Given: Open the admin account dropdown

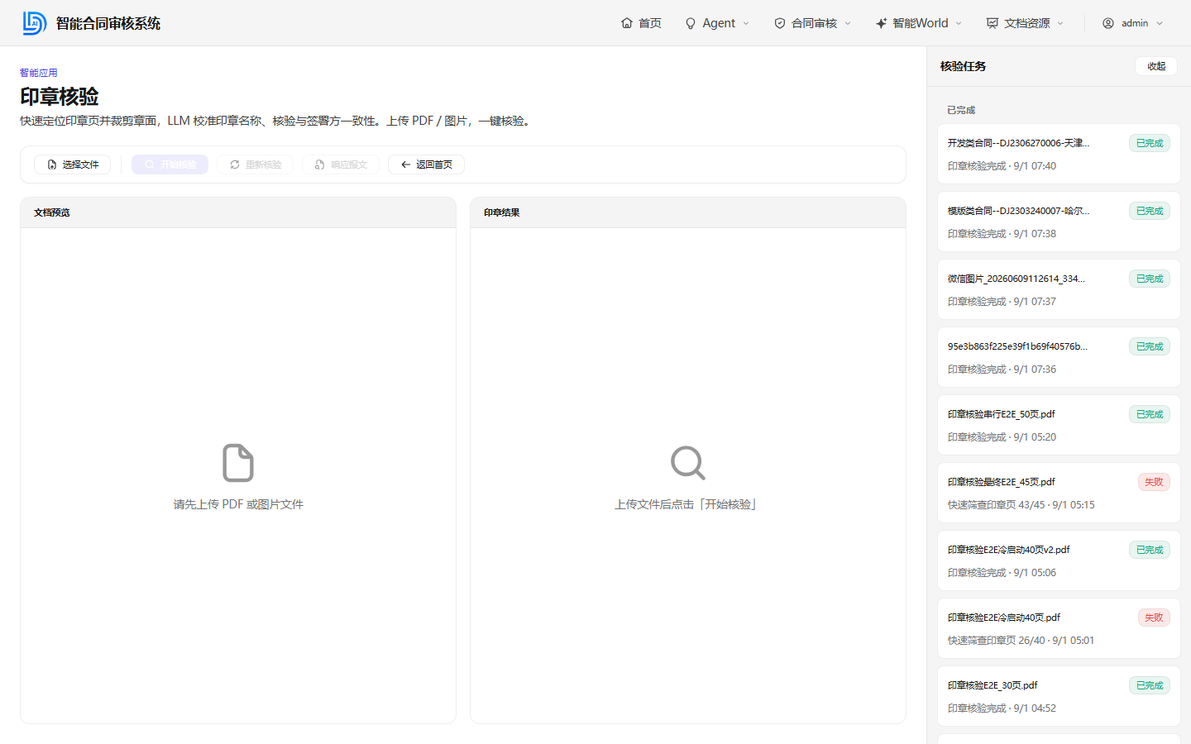Looking at the screenshot, I should pyautogui.click(x=1132, y=23).
